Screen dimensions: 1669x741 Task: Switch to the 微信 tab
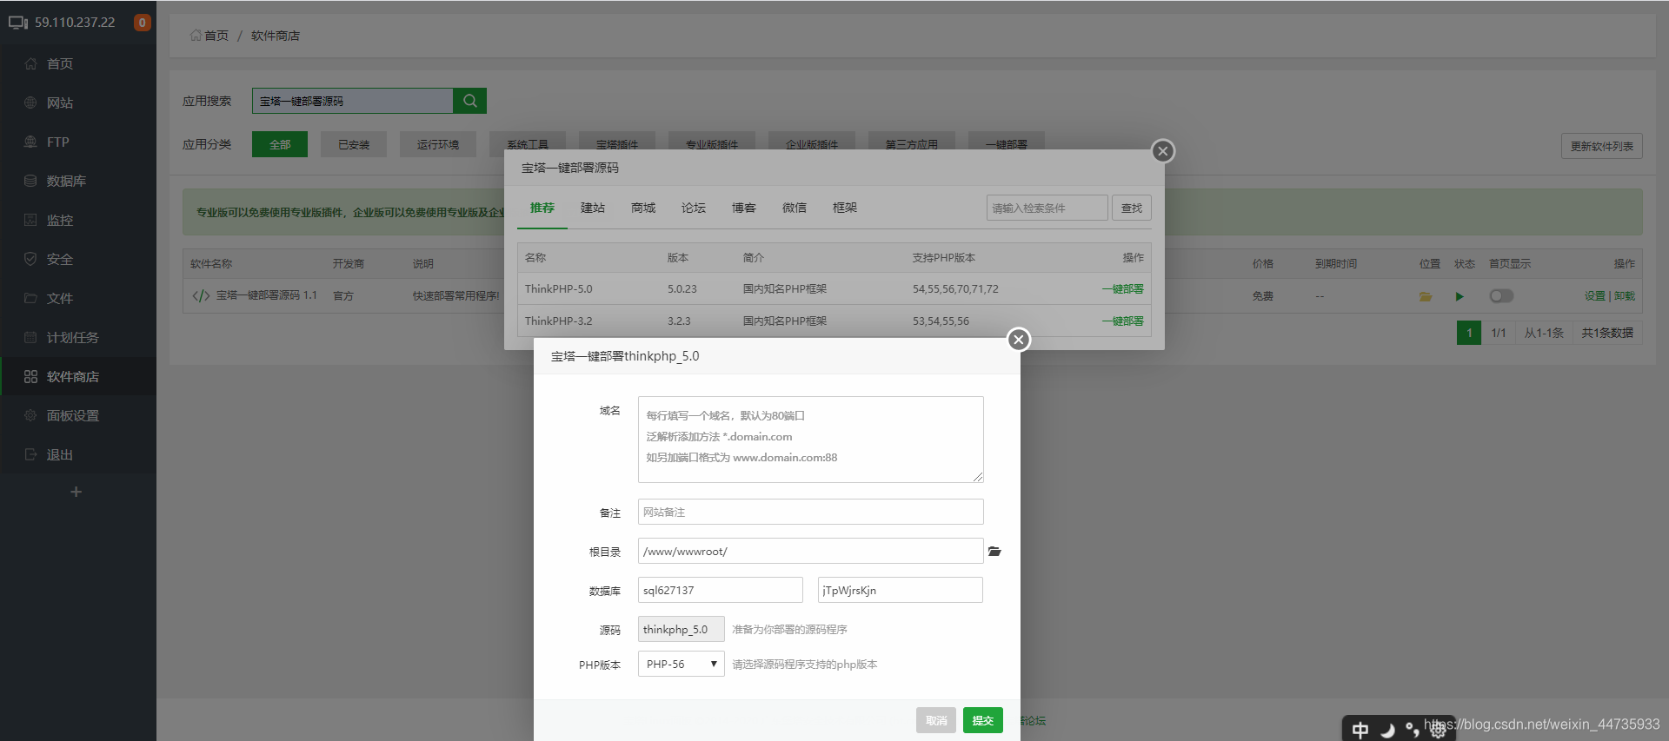(x=795, y=208)
